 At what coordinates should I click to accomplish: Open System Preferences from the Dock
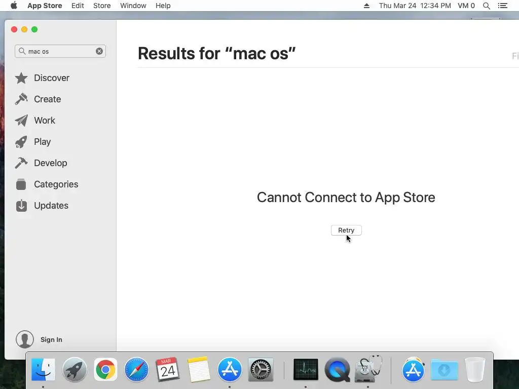261,369
